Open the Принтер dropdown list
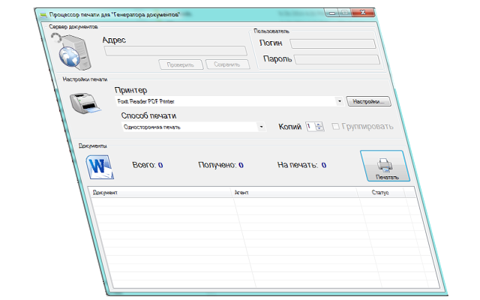Screen dimensions: 480x300 [x=339, y=101]
